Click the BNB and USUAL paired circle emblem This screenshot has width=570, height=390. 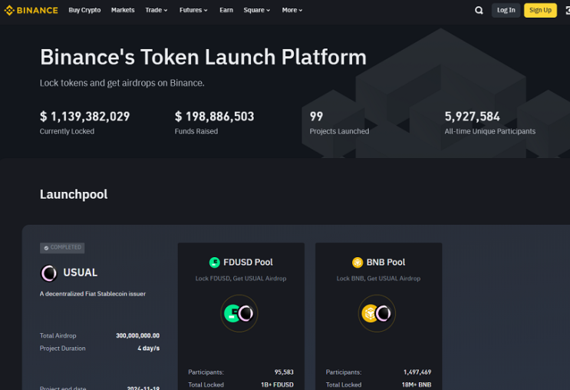(x=377, y=313)
